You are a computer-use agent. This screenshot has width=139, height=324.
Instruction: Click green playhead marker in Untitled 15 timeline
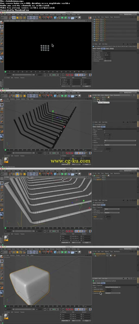tap(5, 306)
